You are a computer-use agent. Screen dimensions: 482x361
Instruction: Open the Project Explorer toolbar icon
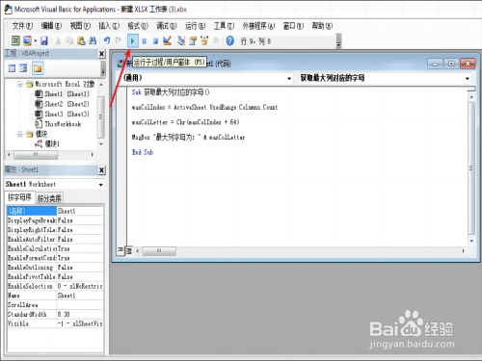[x=181, y=40]
